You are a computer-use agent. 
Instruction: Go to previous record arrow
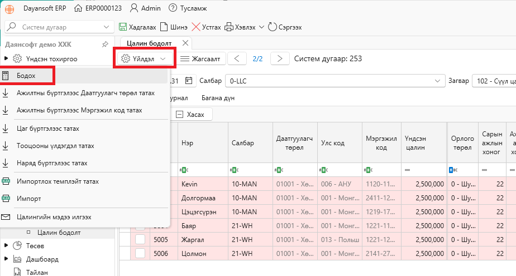[x=237, y=58]
